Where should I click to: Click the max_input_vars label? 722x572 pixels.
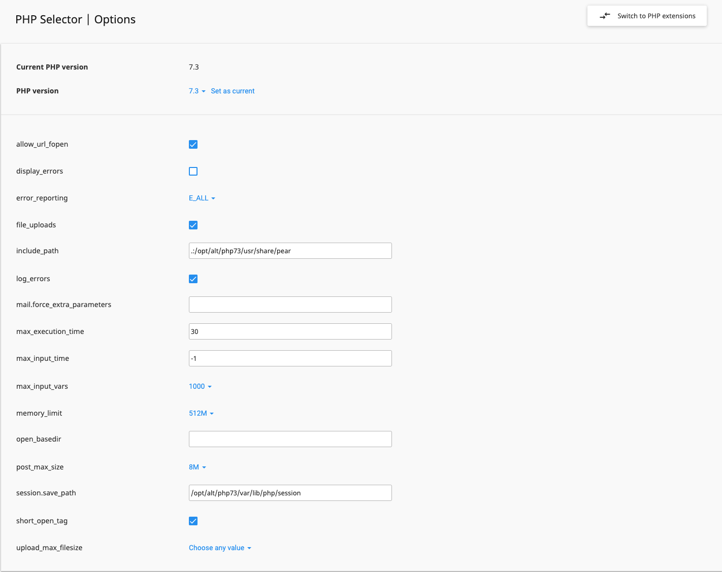[x=42, y=386]
